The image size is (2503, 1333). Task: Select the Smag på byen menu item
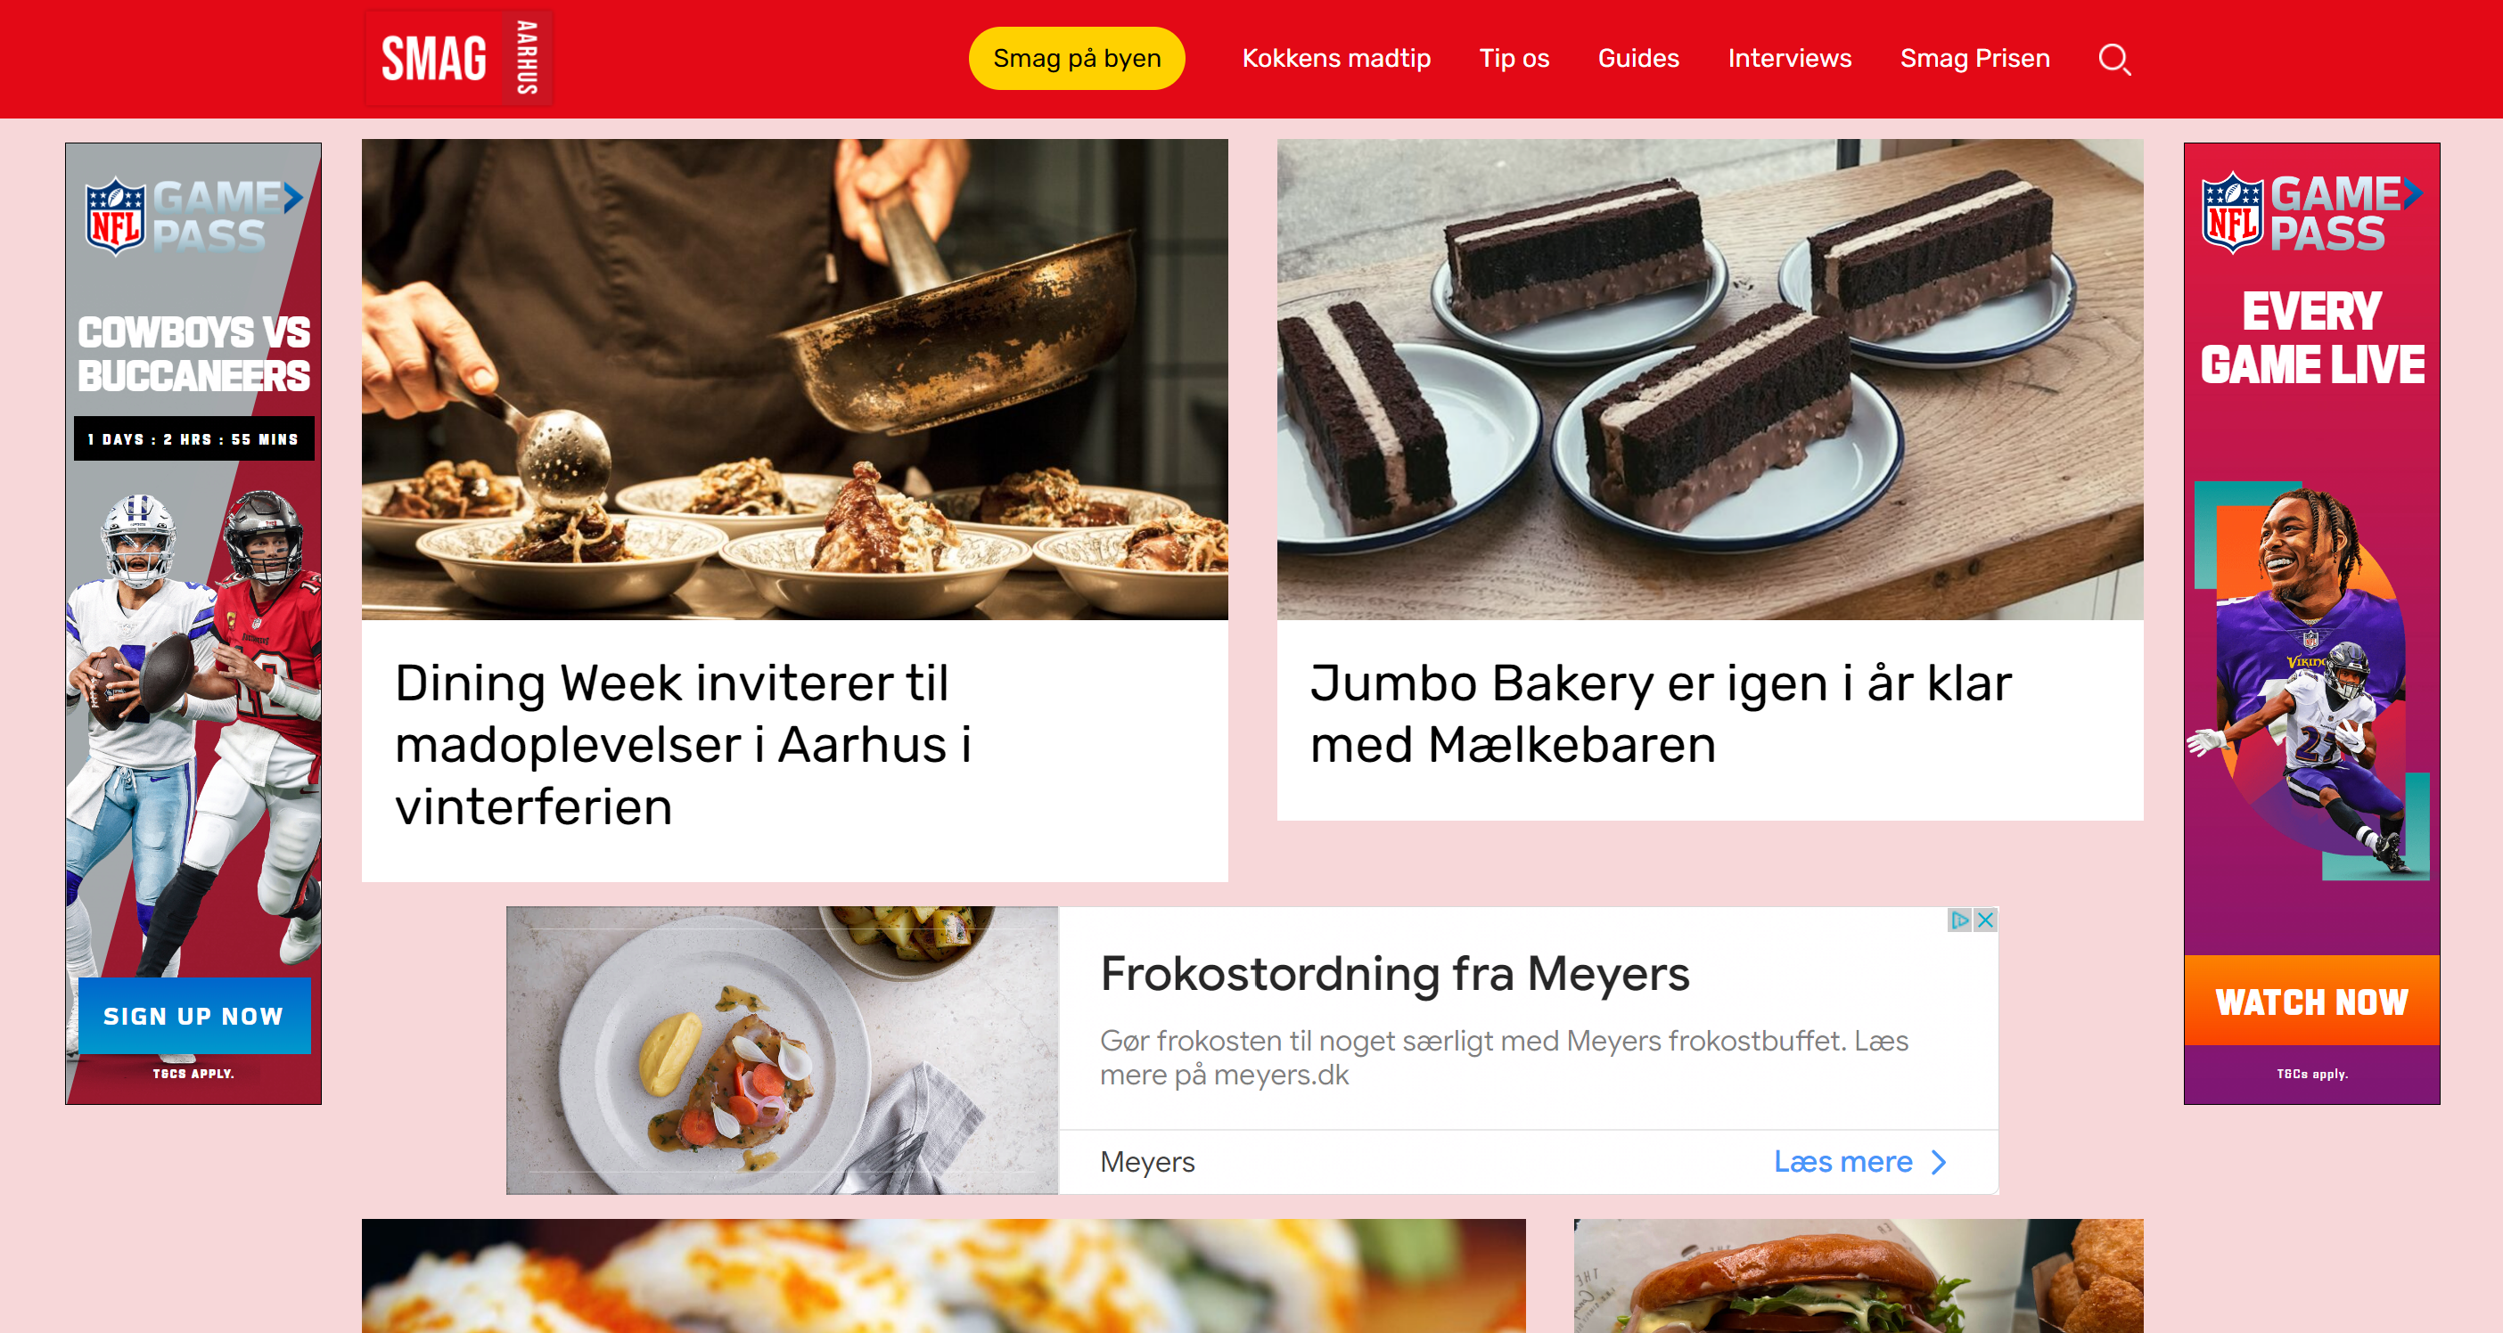coord(1077,58)
